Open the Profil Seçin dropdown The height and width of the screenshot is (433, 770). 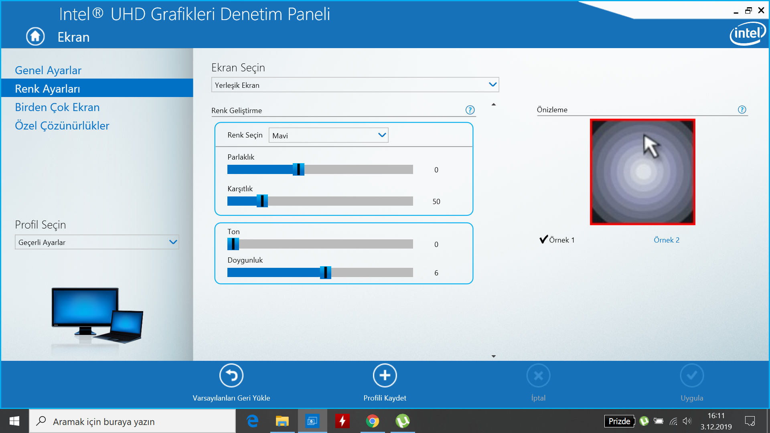[x=97, y=242]
